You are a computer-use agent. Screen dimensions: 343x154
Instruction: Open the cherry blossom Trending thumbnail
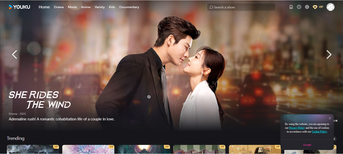coord(88,149)
